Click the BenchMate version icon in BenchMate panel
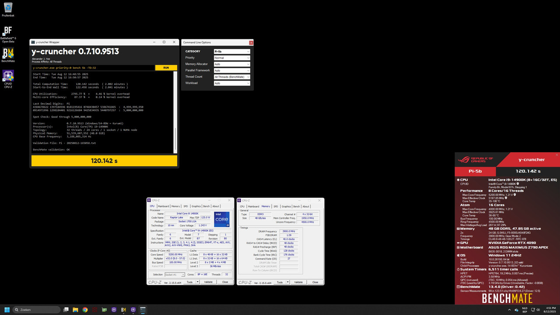This screenshot has width=560, height=315. [458, 287]
